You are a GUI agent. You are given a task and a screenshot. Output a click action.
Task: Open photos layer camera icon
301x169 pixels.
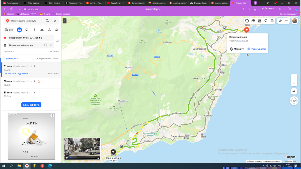pyautogui.click(x=260, y=21)
